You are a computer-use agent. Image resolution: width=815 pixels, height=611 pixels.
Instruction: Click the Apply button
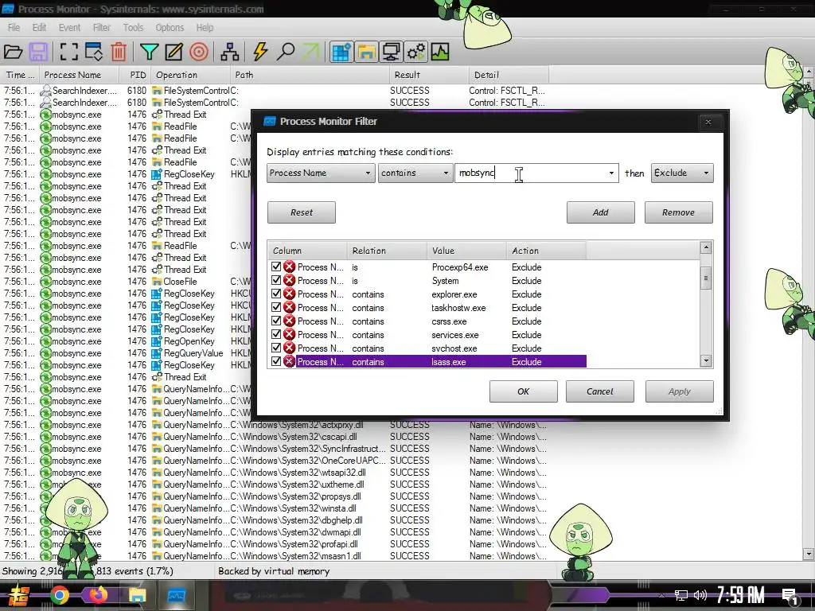click(680, 391)
